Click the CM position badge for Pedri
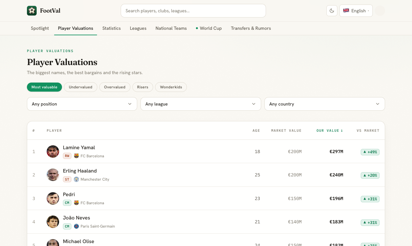 (x=67, y=203)
